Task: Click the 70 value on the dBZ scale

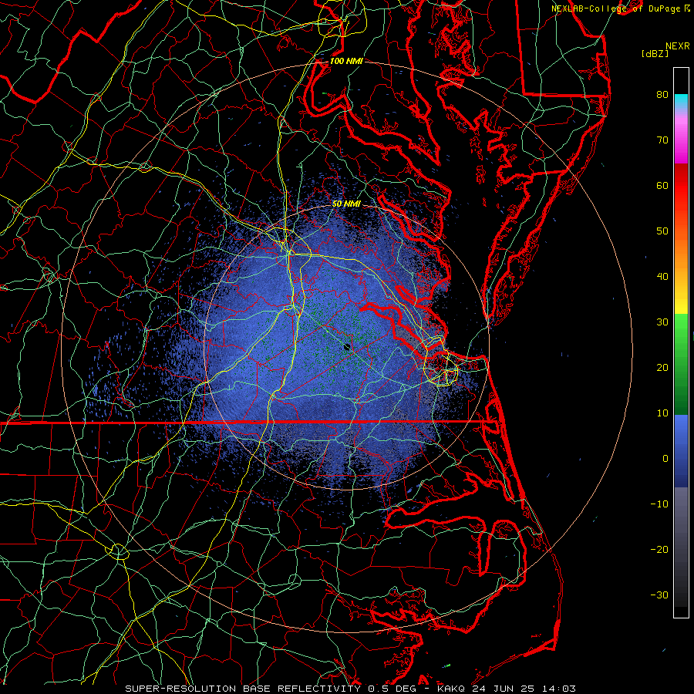Action: pyautogui.click(x=662, y=140)
